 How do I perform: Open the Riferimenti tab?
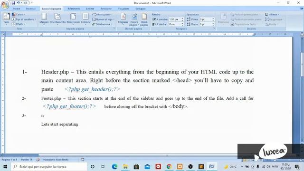[74, 9]
